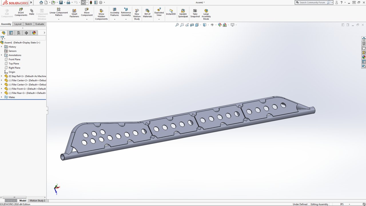
Task: Expand the Mates folder
Action: (1, 97)
